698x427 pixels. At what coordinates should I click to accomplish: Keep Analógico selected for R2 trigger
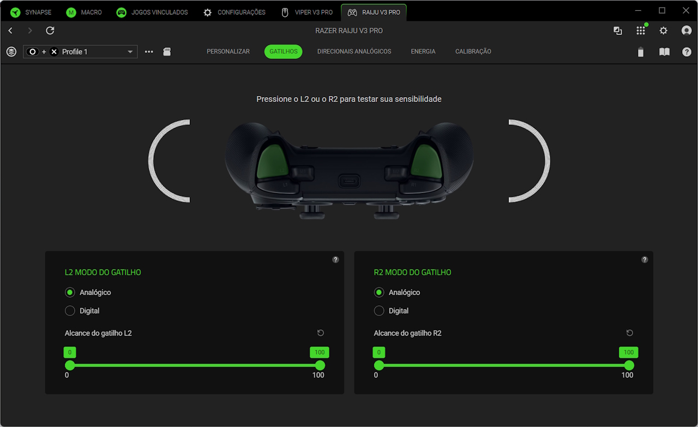click(x=379, y=292)
